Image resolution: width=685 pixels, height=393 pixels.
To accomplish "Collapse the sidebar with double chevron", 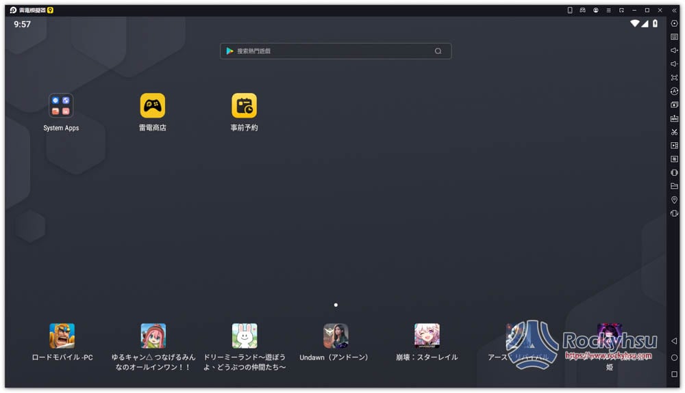I will pyautogui.click(x=674, y=10).
